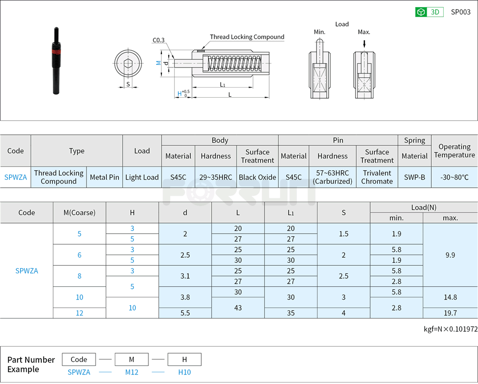Click M12 in the part number example
This screenshot has height=384, width=478.
pyautogui.click(x=131, y=372)
